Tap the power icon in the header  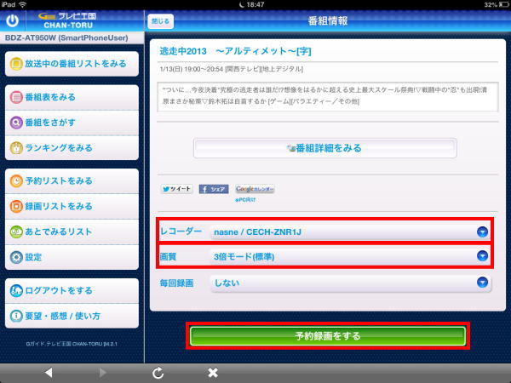[13, 20]
